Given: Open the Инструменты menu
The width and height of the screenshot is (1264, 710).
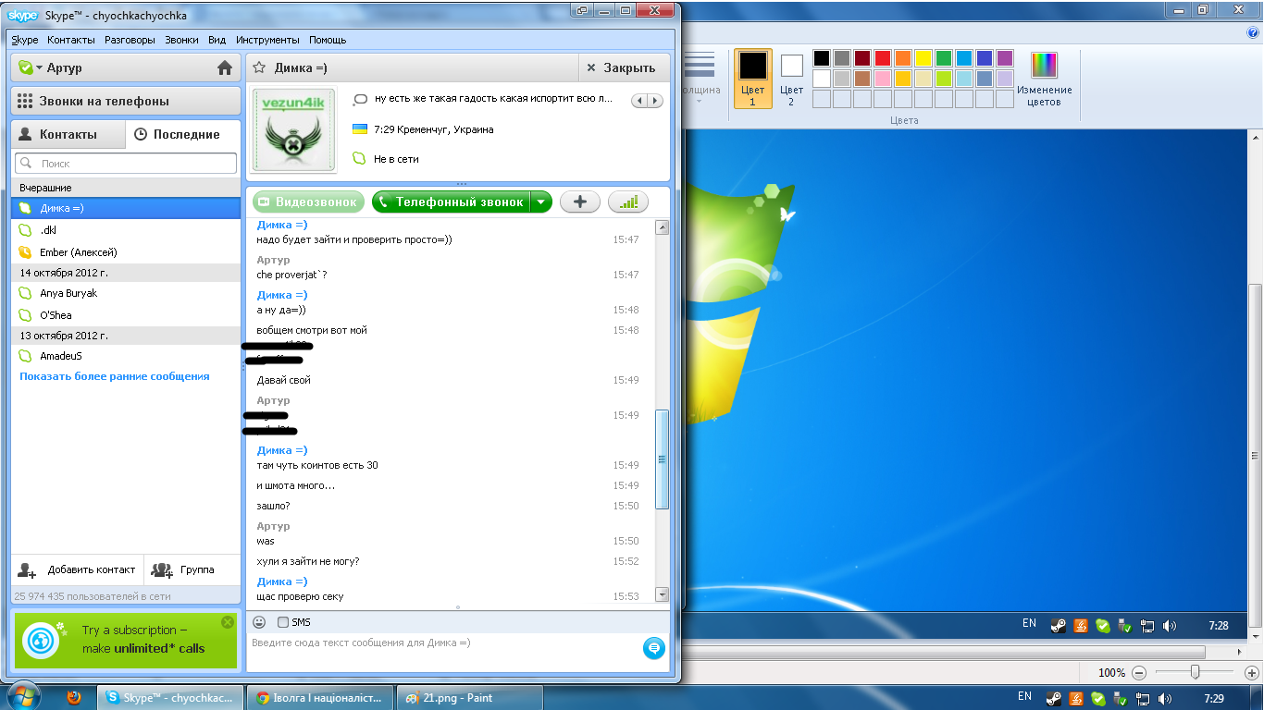Looking at the screenshot, I should [x=268, y=40].
